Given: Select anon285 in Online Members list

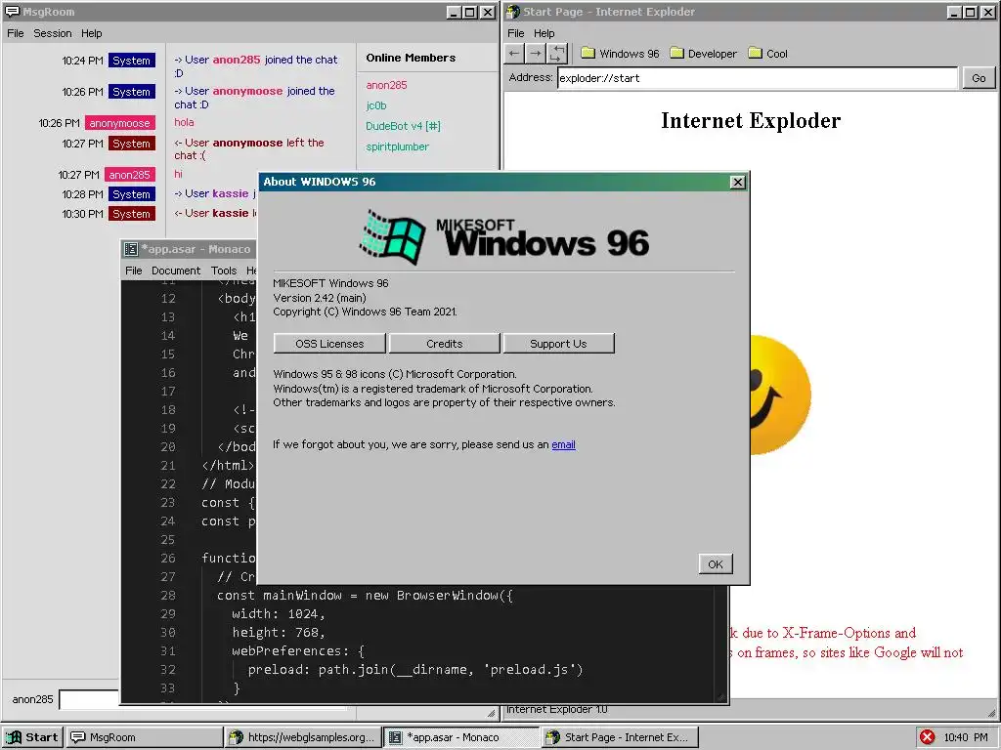Looking at the screenshot, I should pos(386,85).
